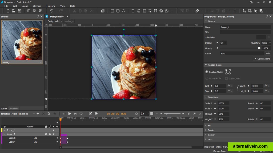Play the timeline animation
The height and width of the screenshot is (153, 273).
(x=70, y=114)
